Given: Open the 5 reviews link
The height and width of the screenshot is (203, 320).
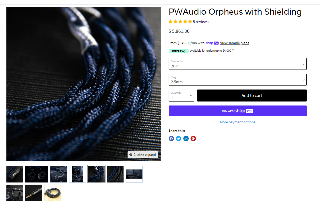Looking at the screenshot, I should pos(201,22).
